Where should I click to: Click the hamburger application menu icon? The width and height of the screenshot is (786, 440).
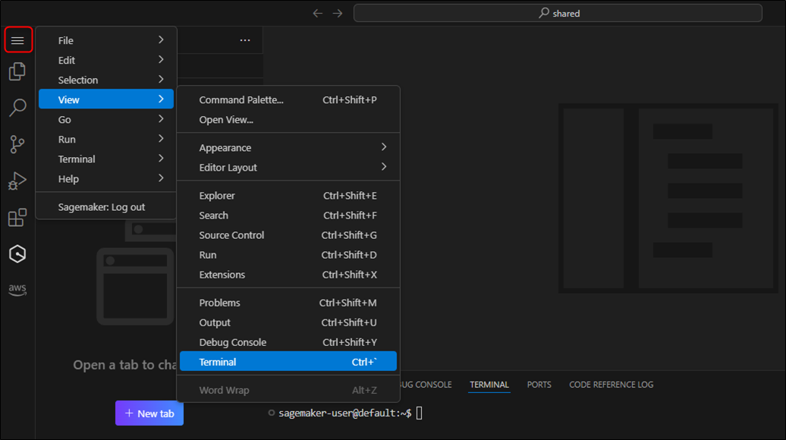pyautogui.click(x=17, y=40)
